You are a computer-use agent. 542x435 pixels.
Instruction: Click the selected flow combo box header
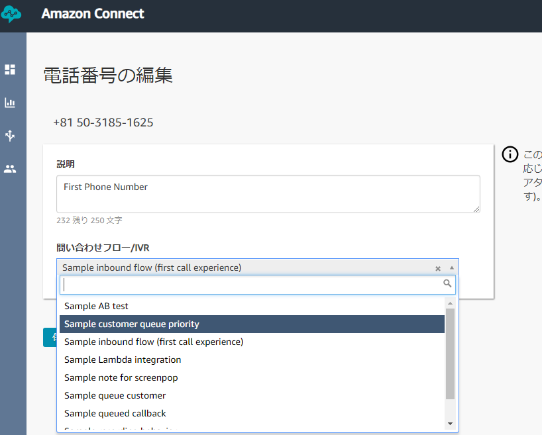pyautogui.click(x=258, y=267)
